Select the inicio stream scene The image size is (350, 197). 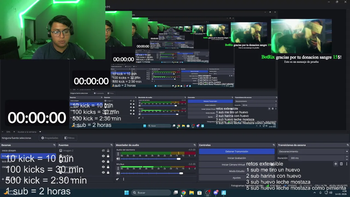click(x=28, y=150)
